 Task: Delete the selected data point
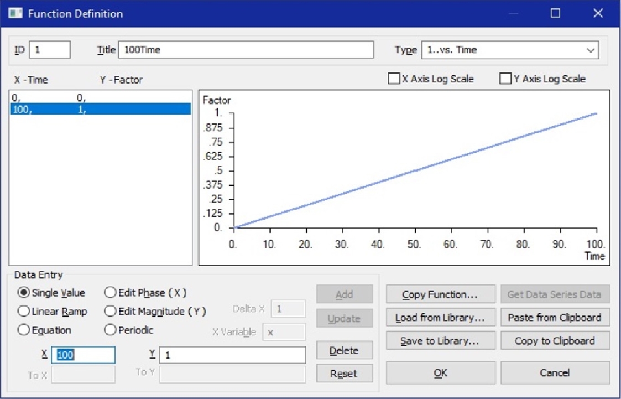(344, 350)
